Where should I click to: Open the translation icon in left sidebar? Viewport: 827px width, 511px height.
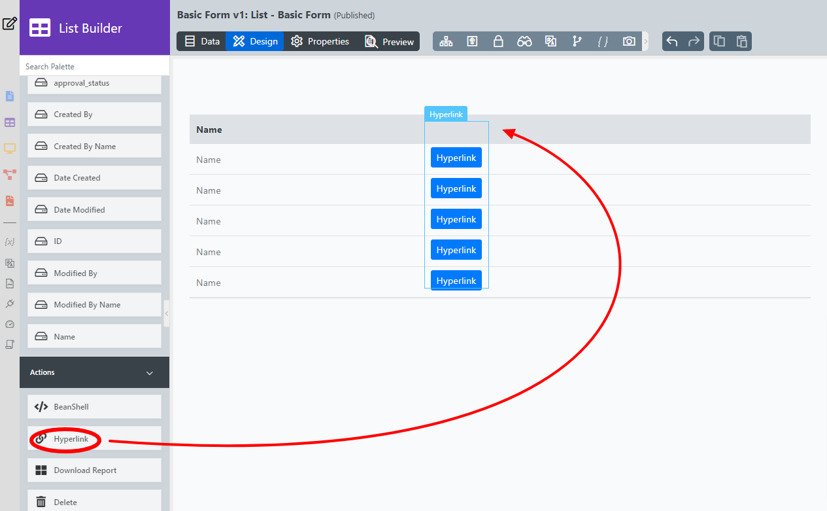click(x=10, y=263)
